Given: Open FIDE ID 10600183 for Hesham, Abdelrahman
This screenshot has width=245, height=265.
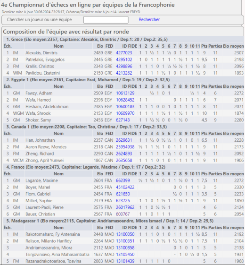Looking at the screenshot, I should 125,107.
